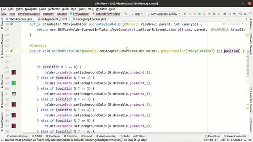Screen dimensions: 253x142
Task: Open the Device Manager toolbar icon
Action: click(230, 14)
